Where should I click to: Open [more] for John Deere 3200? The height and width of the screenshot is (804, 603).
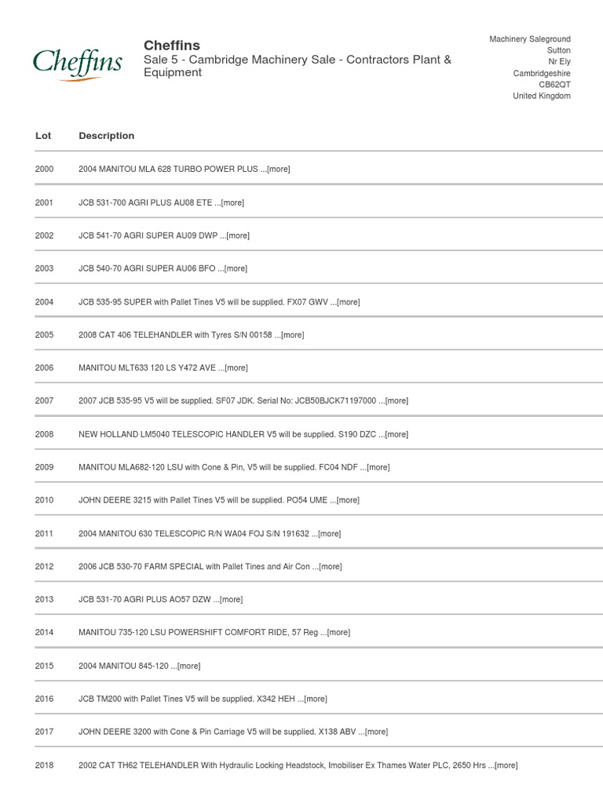click(377, 733)
